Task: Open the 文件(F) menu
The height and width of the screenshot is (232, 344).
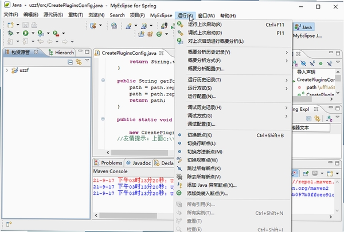Action: [x=11, y=15]
